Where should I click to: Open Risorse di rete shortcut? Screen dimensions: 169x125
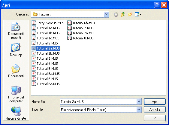16,113
